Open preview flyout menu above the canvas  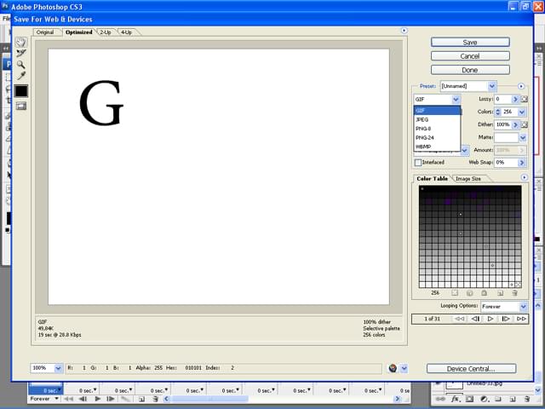(x=404, y=31)
